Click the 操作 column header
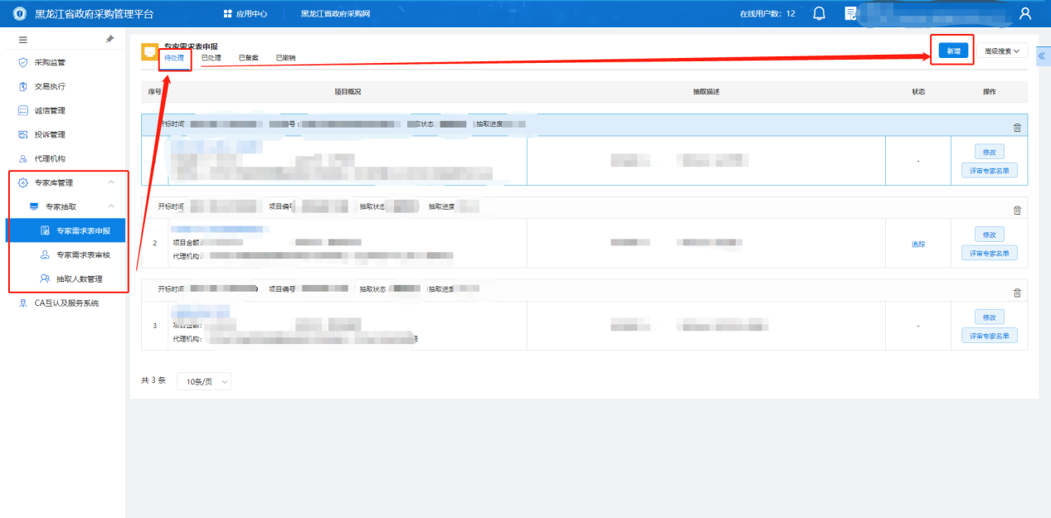 [x=989, y=91]
